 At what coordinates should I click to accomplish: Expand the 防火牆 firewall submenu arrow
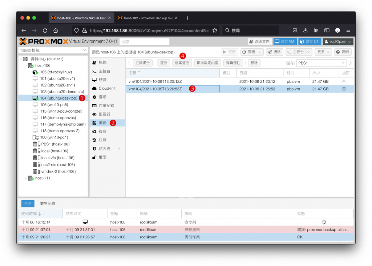click(x=119, y=149)
